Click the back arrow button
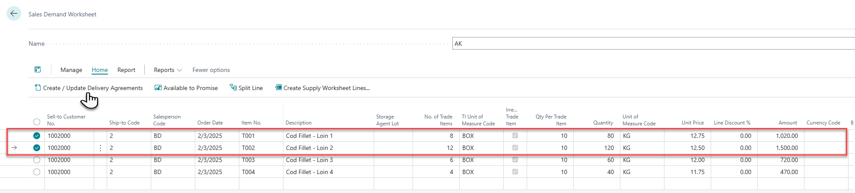Image resolution: width=855 pixels, height=193 pixels. pos(14,13)
